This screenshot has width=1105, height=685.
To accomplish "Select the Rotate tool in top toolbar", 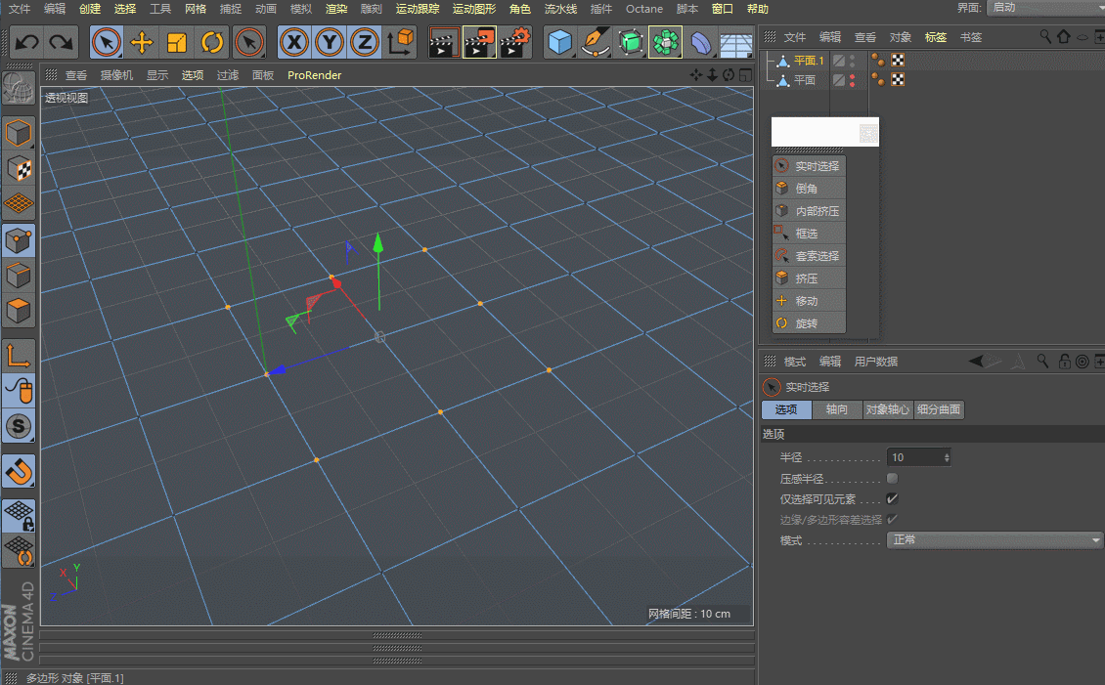I will point(212,42).
